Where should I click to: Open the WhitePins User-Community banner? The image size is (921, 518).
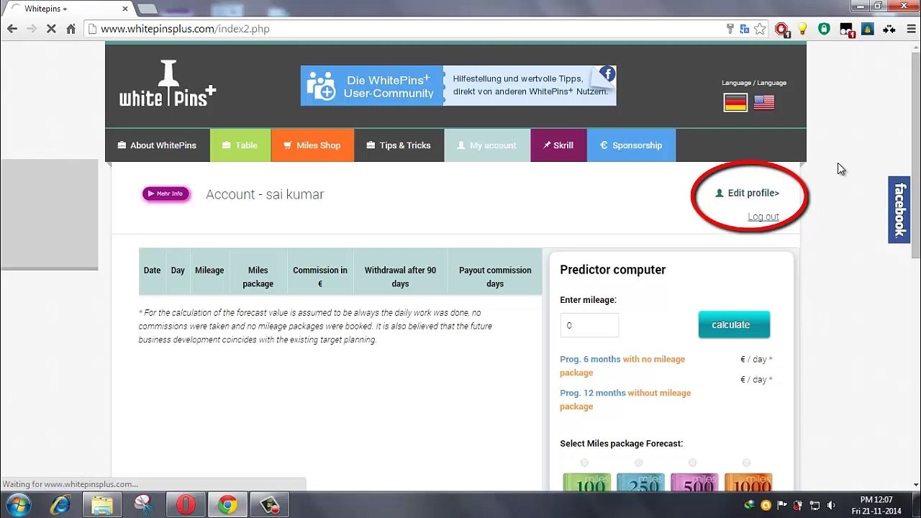(458, 86)
